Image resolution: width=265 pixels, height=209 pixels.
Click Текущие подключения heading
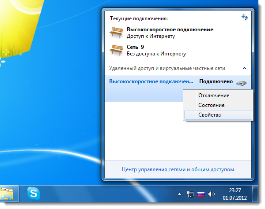click(x=139, y=18)
